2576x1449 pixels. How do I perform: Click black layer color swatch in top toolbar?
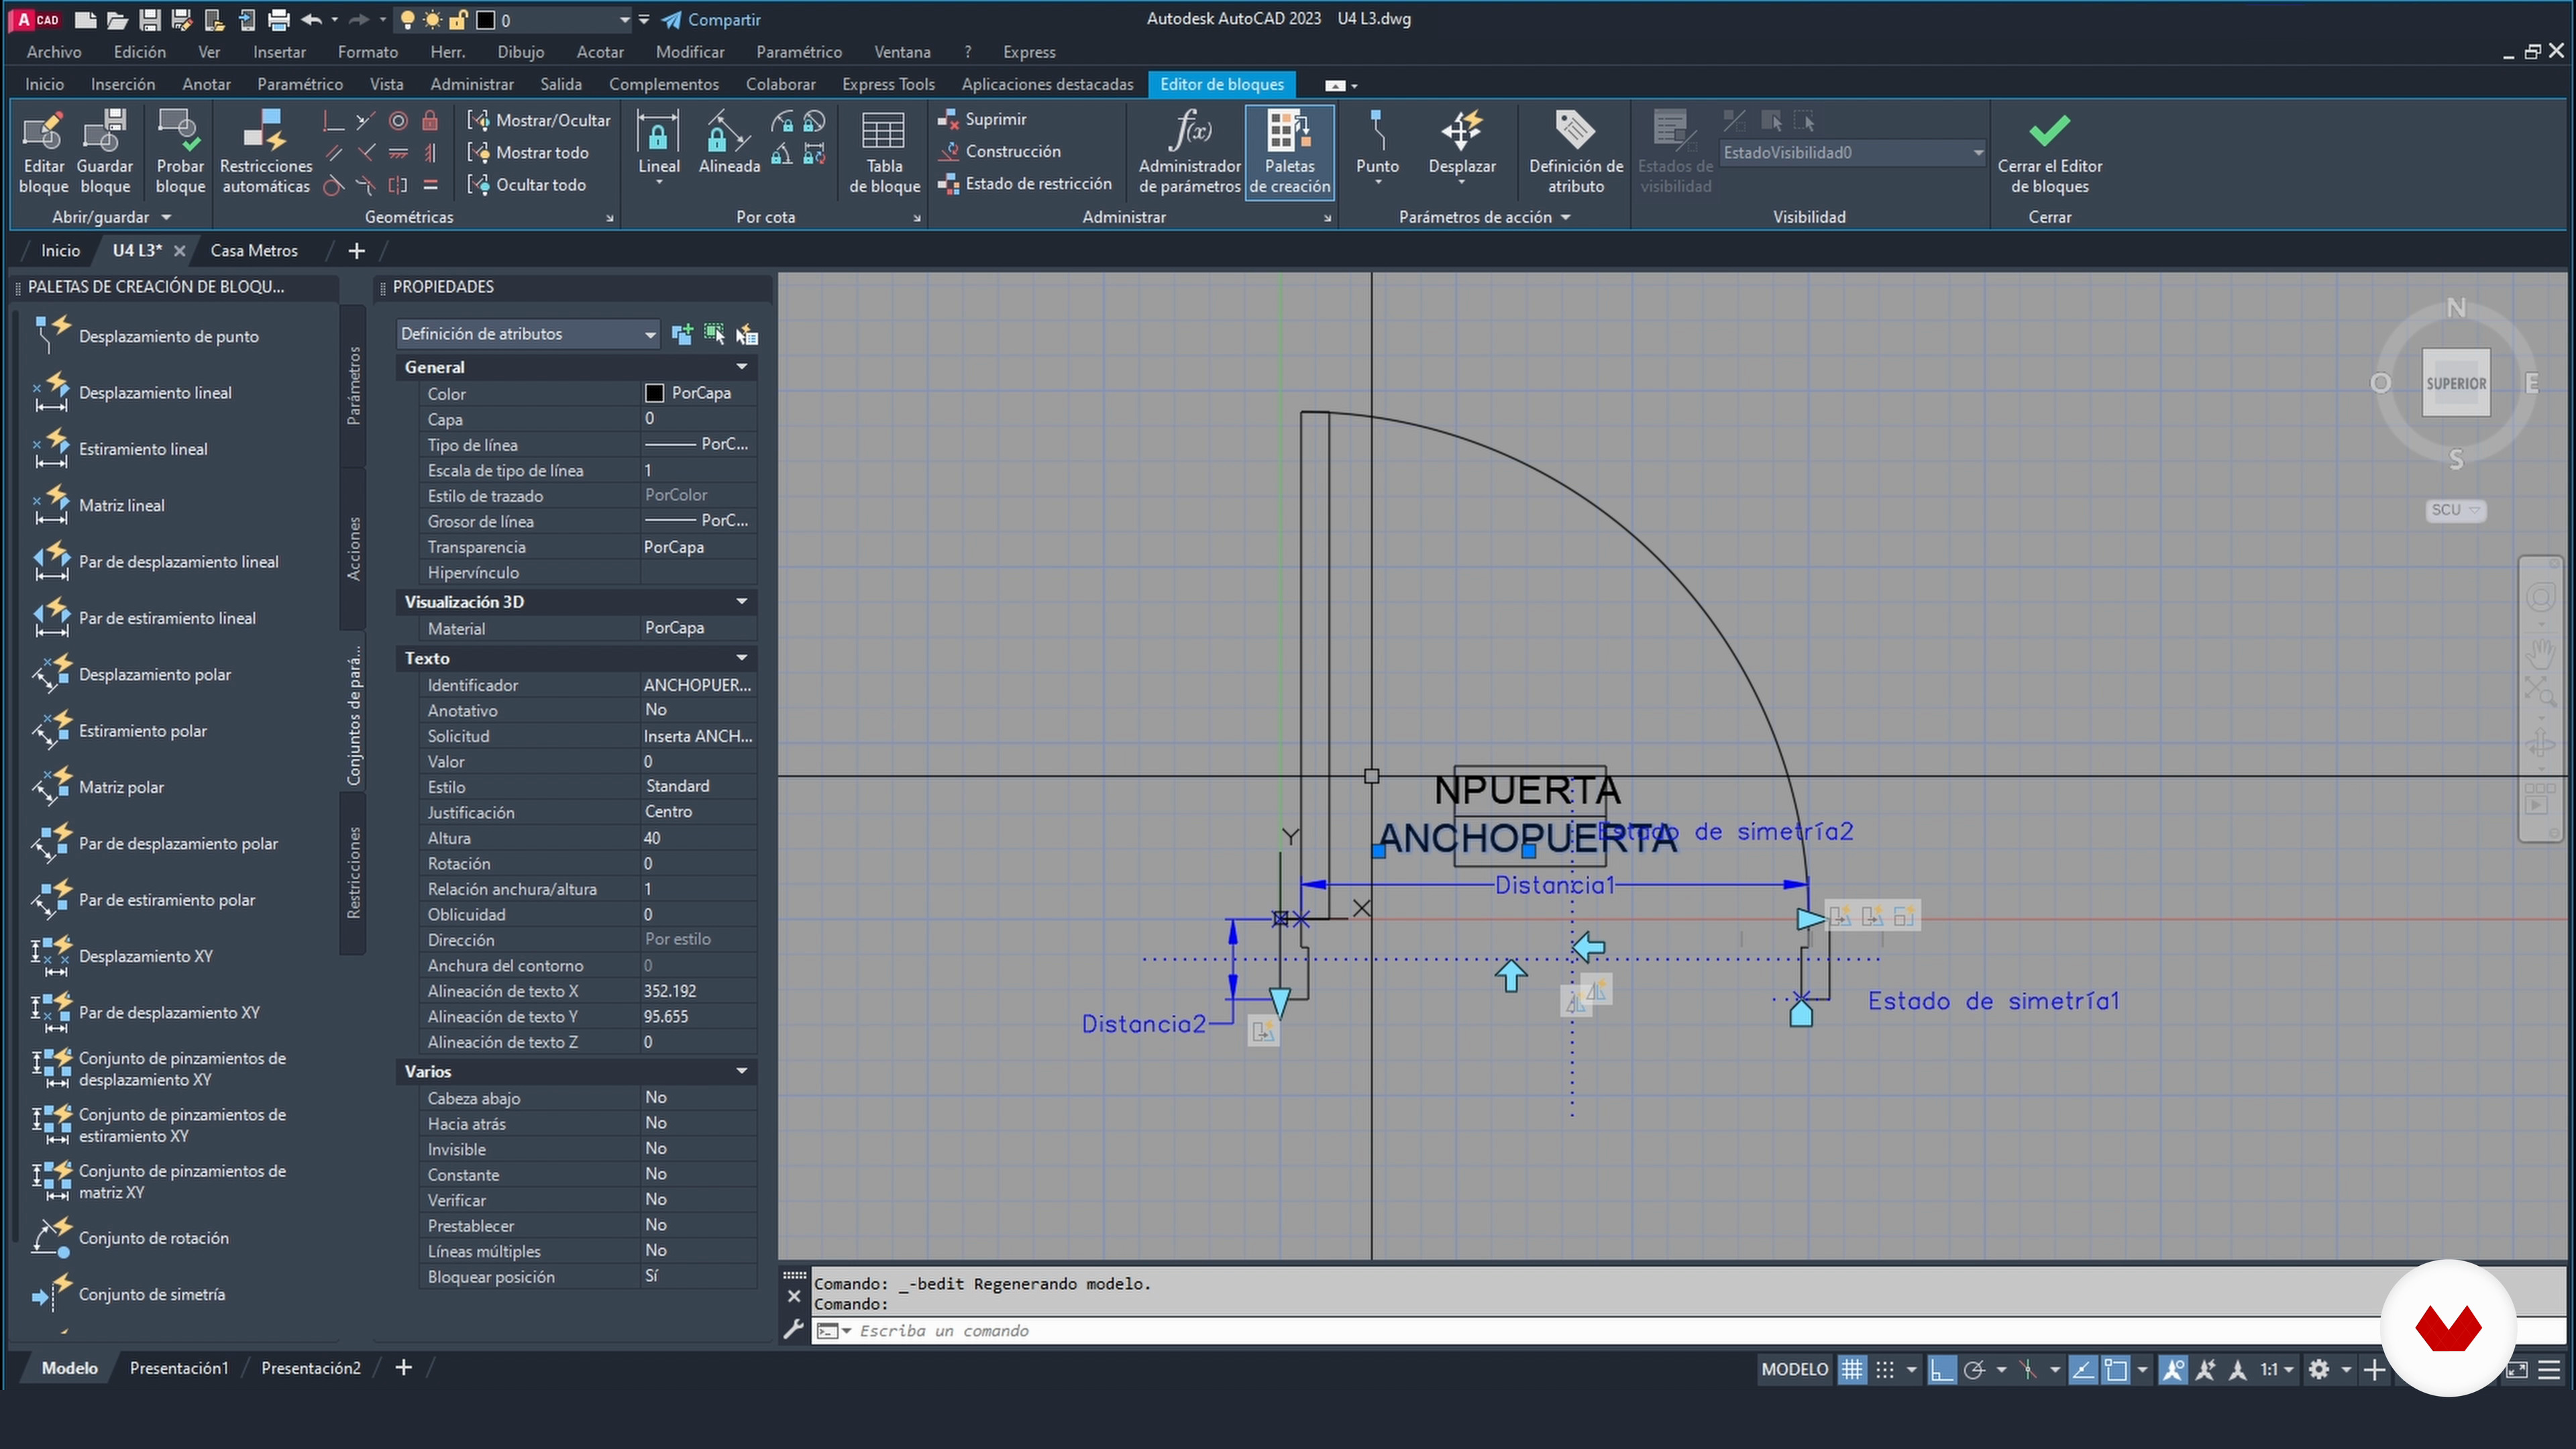tap(485, 20)
